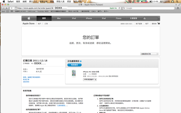Show Top Sites grid icon
Screen dimensions: 181x113
pos(12,11)
